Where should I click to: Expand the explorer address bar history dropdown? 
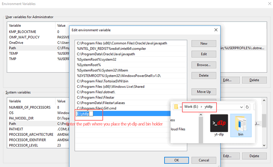pos(241,107)
